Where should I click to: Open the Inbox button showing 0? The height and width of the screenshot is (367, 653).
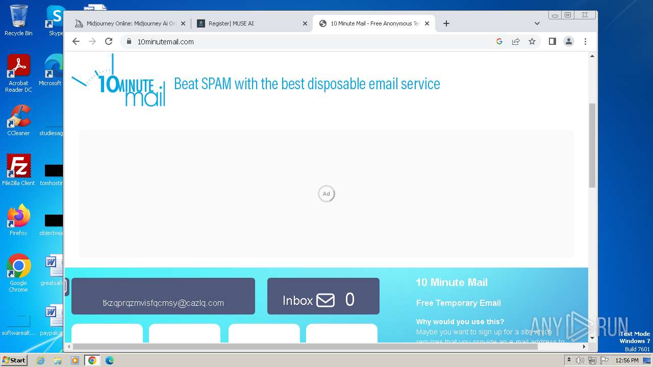coord(323,296)
